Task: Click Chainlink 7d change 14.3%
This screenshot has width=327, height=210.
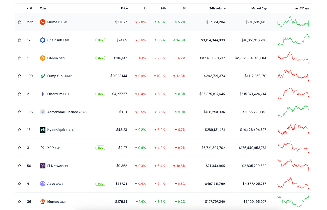Action: (179, 40)
